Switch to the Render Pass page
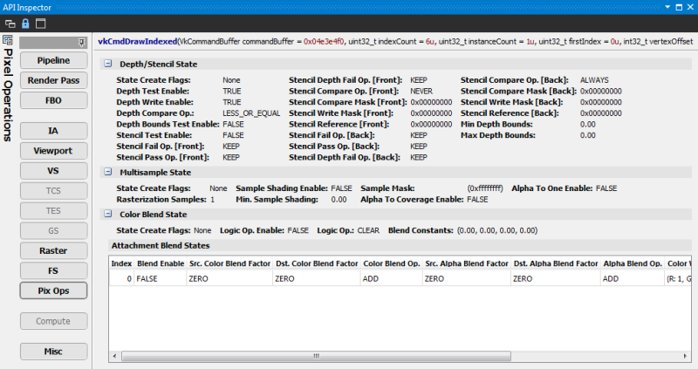Viewport: 698px width, 369px height. pyautogui.click(x=53, y=80)
